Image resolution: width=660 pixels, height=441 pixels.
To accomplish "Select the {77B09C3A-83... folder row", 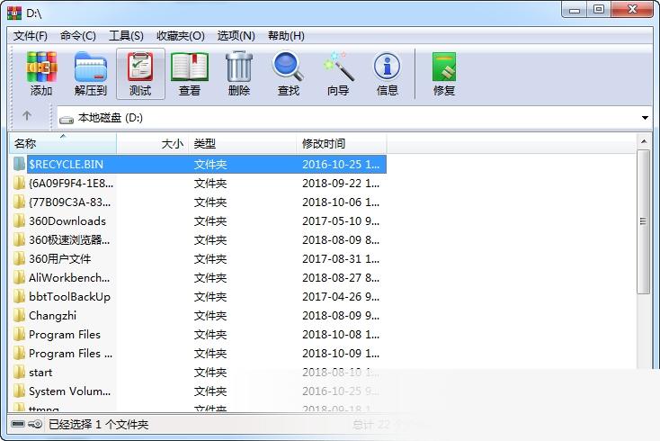I will [x=198, y=202].
